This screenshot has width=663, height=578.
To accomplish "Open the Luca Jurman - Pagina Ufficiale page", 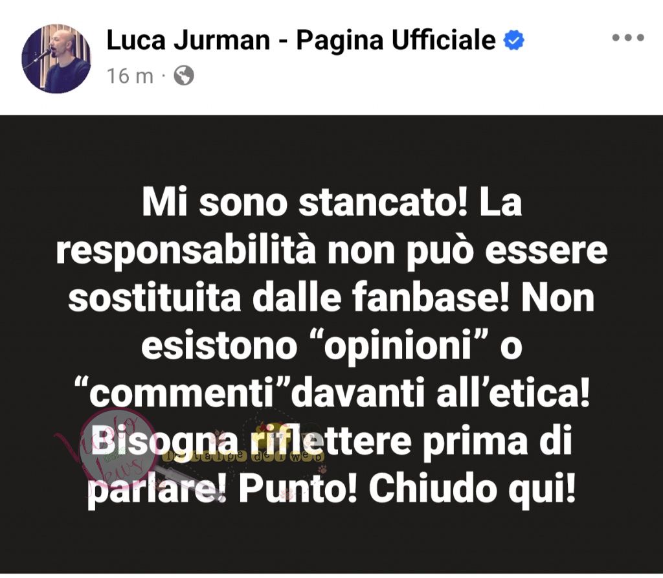I will click(x=300, y=41).
